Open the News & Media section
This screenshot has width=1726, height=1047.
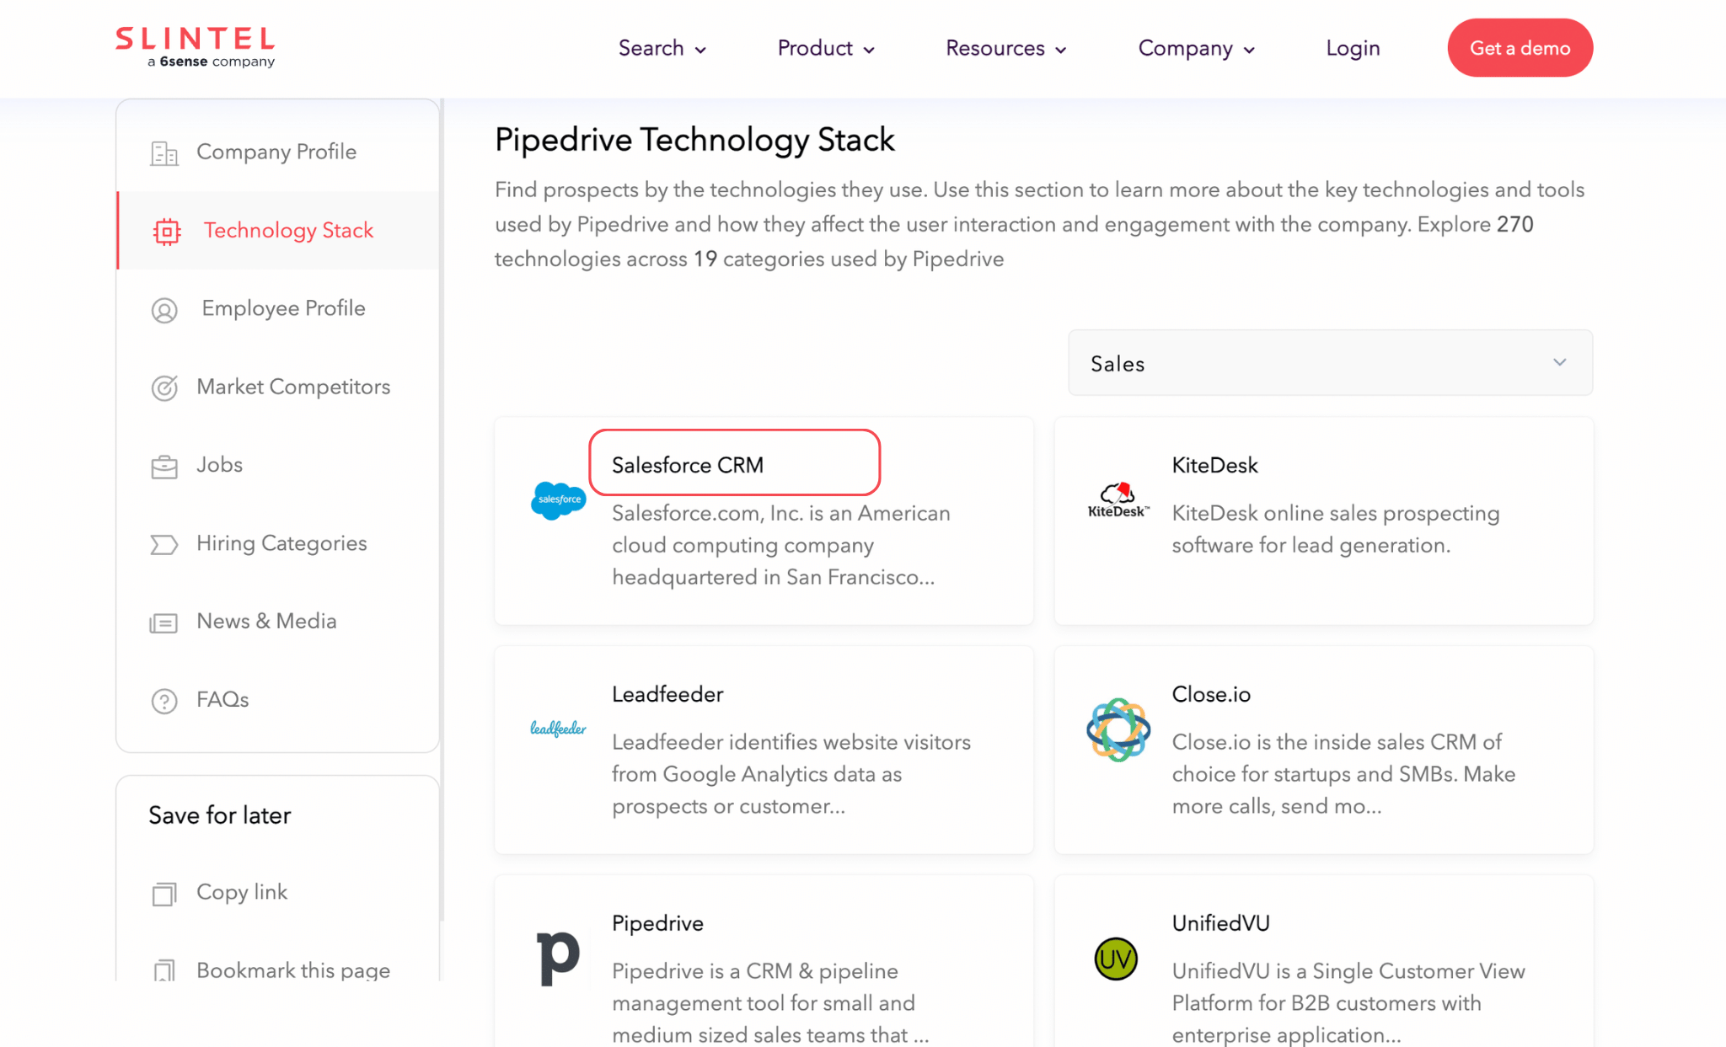click(278, 622)
